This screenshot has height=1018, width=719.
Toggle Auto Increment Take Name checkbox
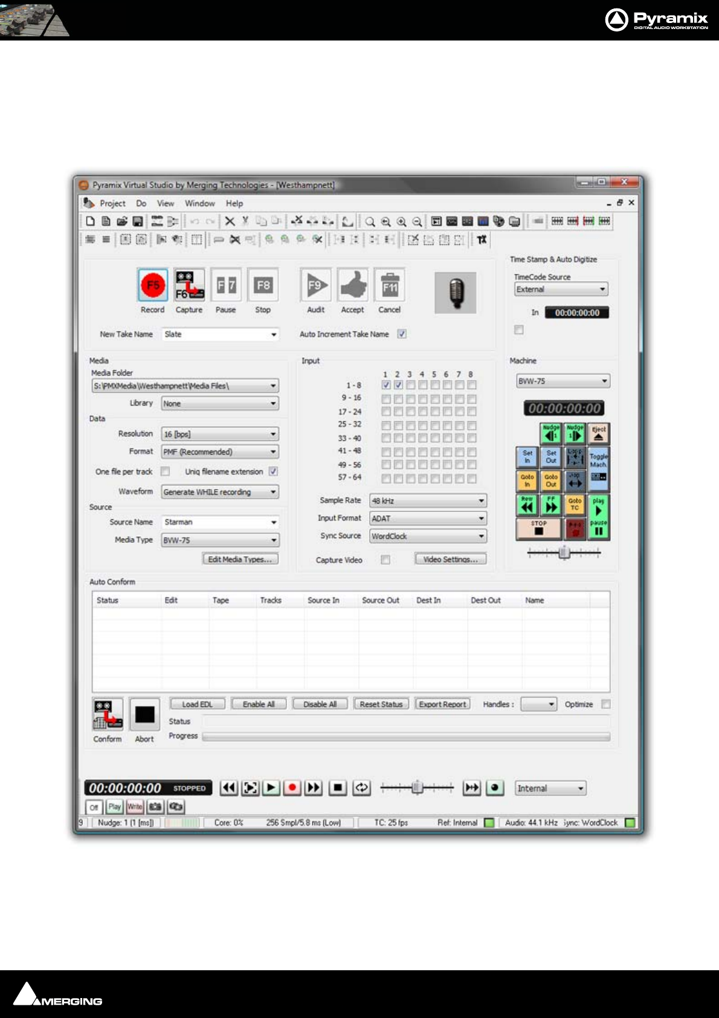click(402, 334)
